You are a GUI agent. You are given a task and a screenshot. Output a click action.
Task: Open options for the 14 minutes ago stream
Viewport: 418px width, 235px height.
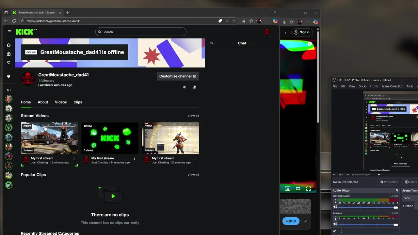tap(135, 159)
